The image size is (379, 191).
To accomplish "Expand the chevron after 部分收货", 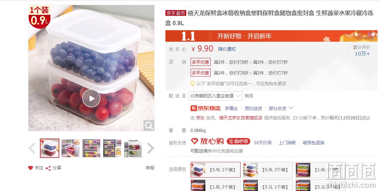I will 291,108.
